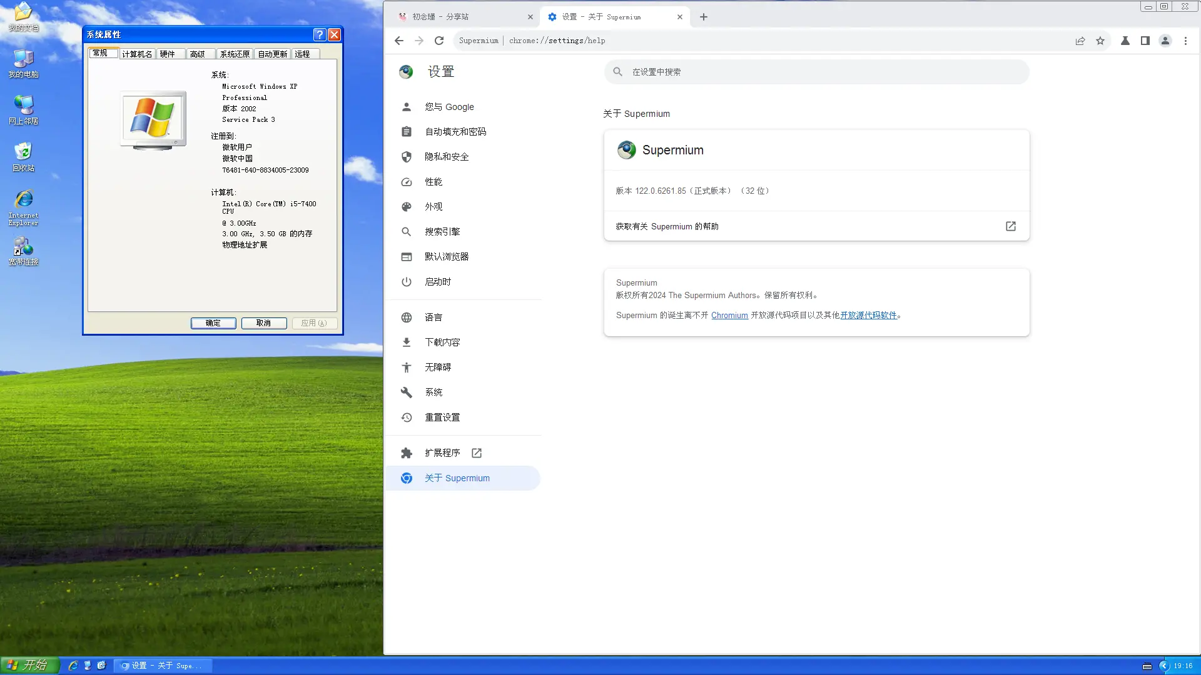Click the browser forward arrow
The height and width of the screenshot is (675, 1201).
(419, 41)
